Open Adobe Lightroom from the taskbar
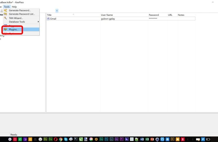The image size is (218, 142). pos(112,139)
